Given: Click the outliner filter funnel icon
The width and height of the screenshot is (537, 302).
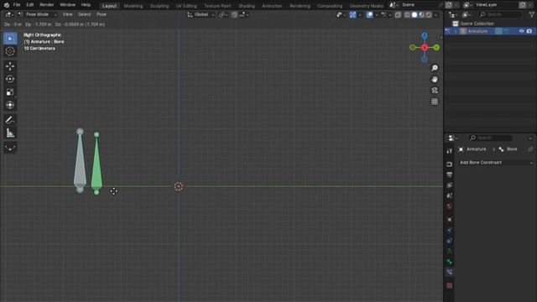Looking at the screenshot, I should 531,14.
